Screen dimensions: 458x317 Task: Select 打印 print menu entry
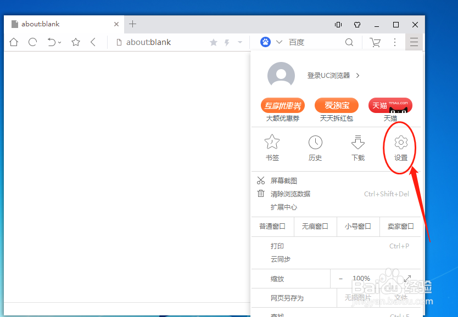336,246
